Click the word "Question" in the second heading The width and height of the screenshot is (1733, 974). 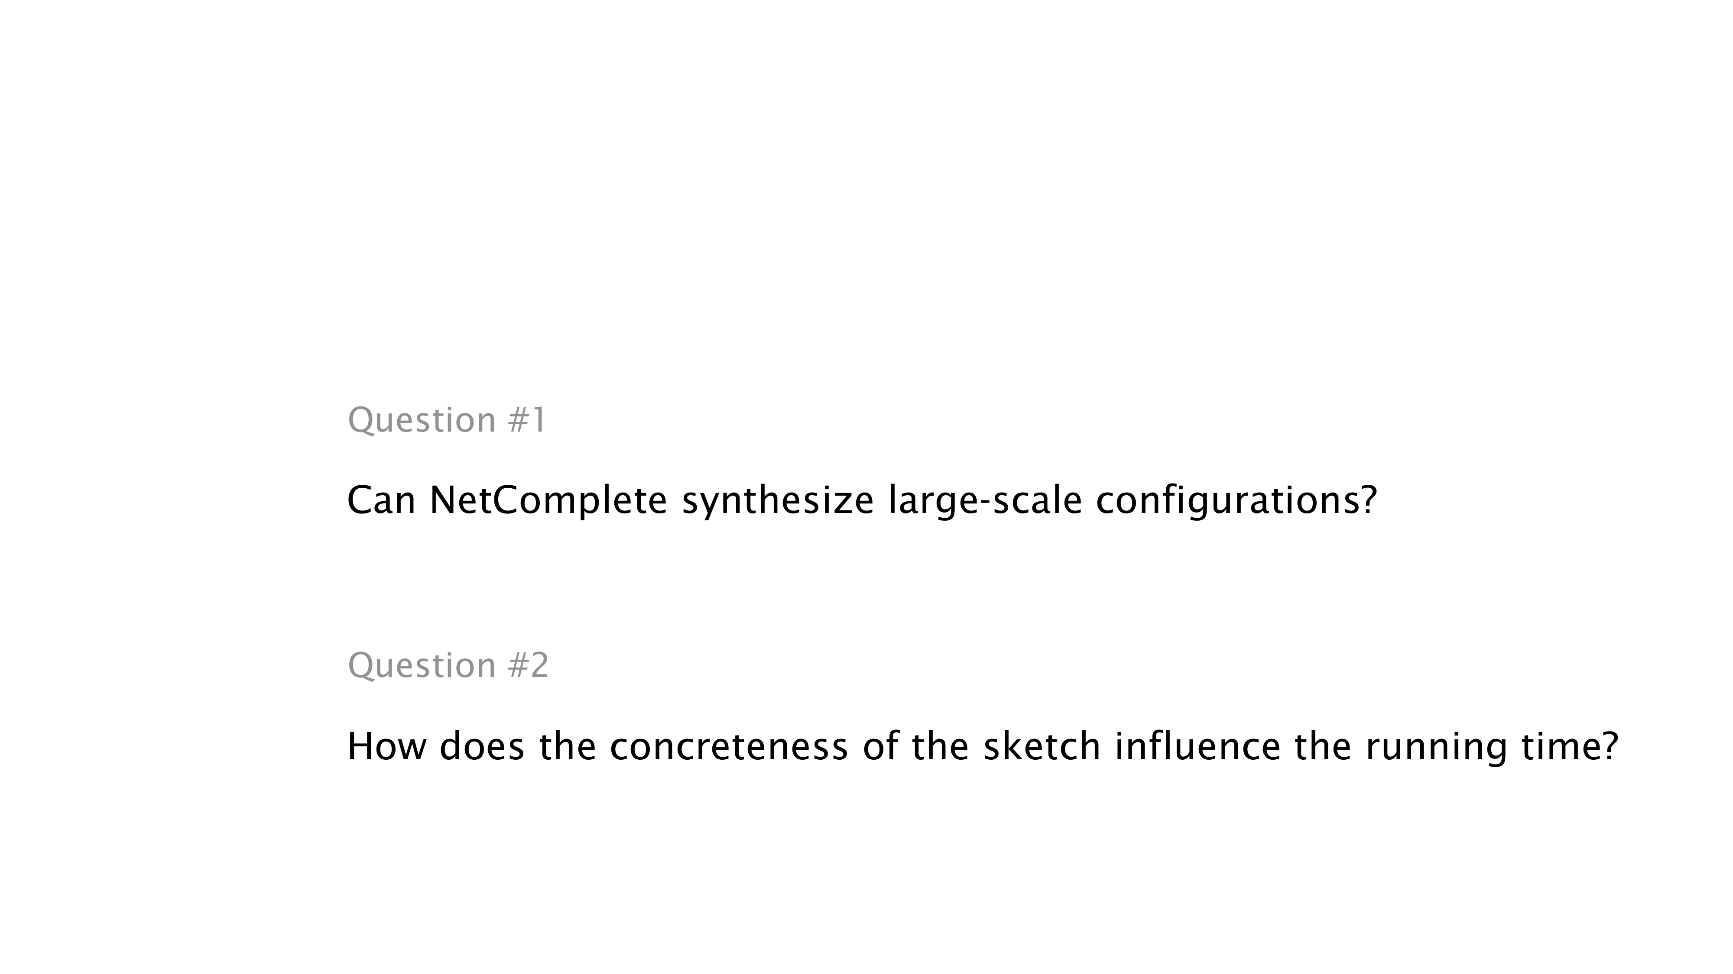pos(422,666)
